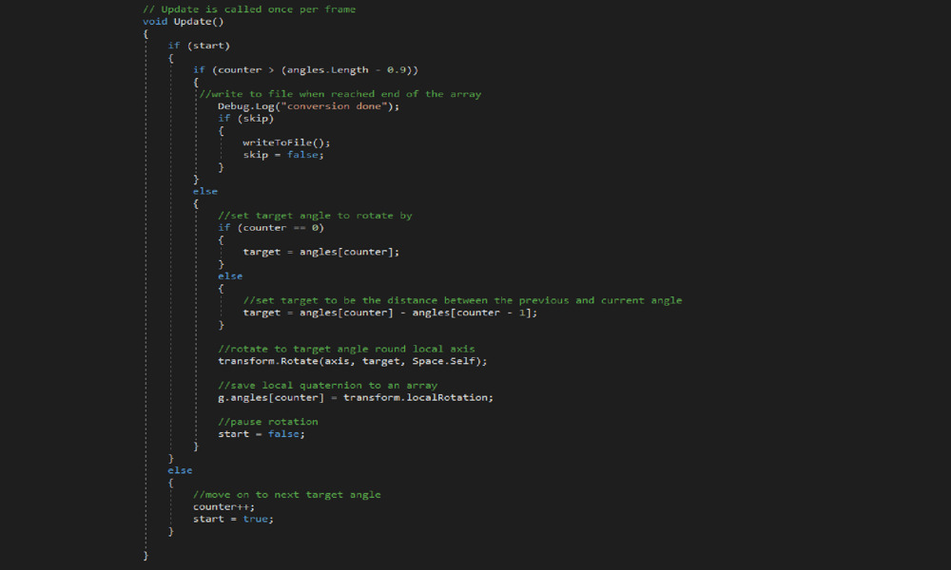
Task: Click comment about distance between previous and current angle
Action: [x=462, y=300]
